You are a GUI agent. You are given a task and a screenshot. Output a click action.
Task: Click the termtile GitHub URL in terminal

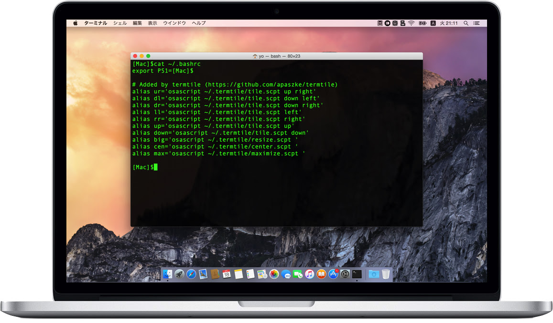(x=271, y=84)
